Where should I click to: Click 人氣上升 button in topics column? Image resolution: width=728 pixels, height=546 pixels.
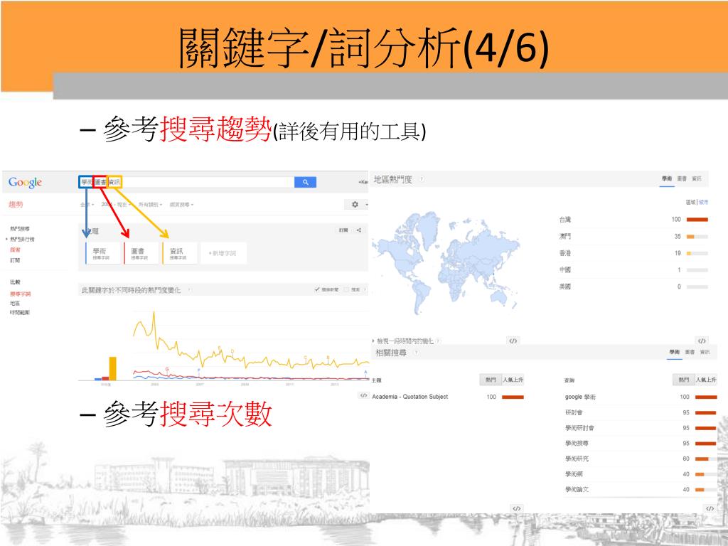click(x=513, y=380)
